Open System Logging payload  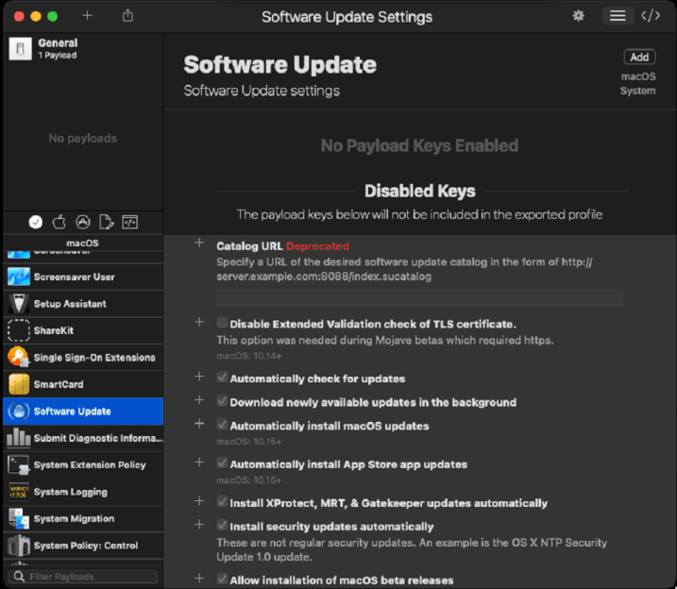click(83, 492)
